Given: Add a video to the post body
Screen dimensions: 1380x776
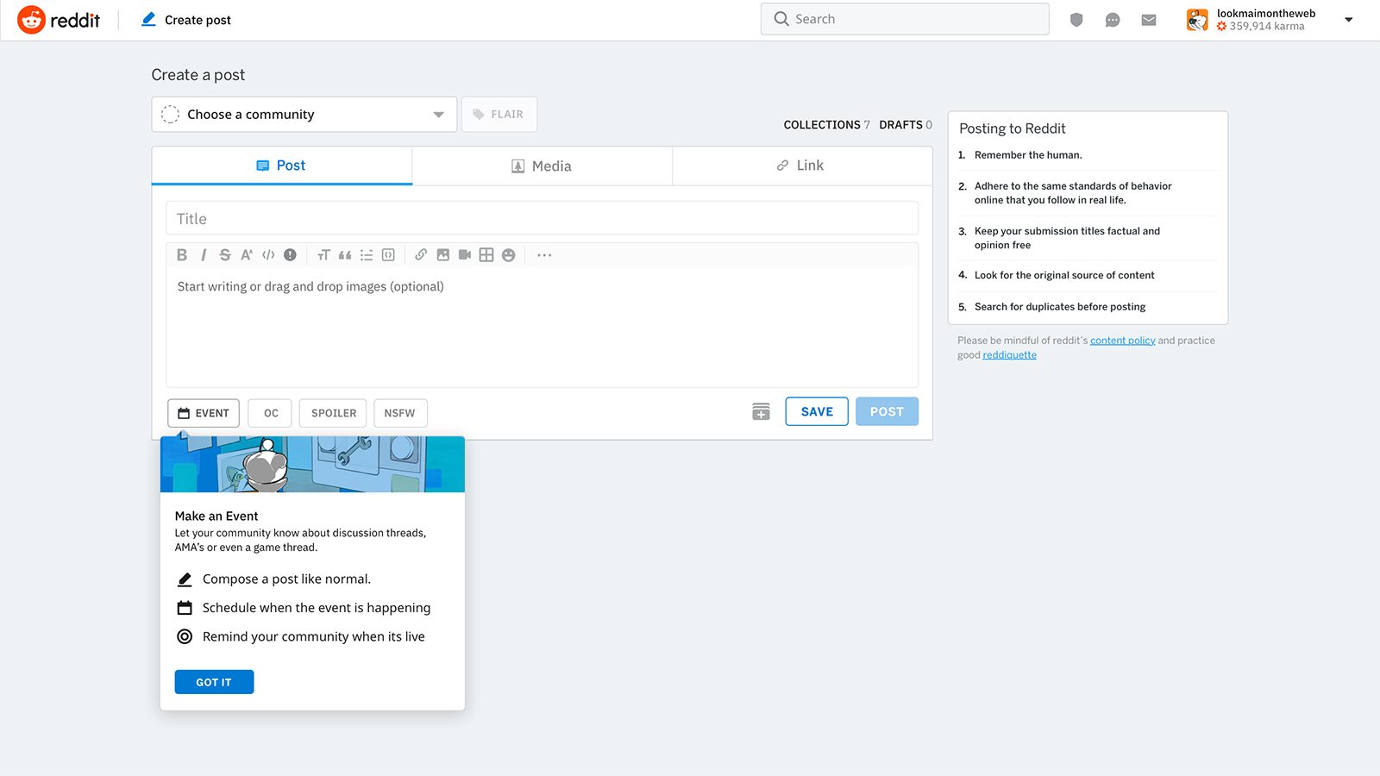Looking at the screenshot, I should tap(465, 255).
